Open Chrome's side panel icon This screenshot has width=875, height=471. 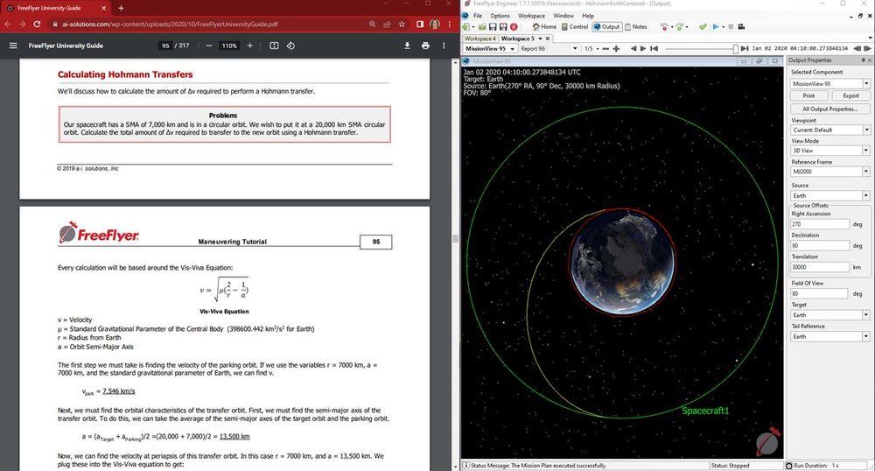pyautogui.click(x=420, y=24)
